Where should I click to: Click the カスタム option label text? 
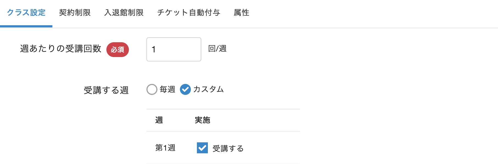click(x=208, y=89)
